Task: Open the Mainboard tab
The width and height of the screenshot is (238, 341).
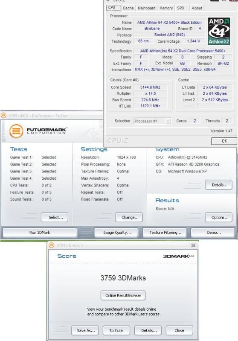Action: pyautogui.click(x=146, y=8)
